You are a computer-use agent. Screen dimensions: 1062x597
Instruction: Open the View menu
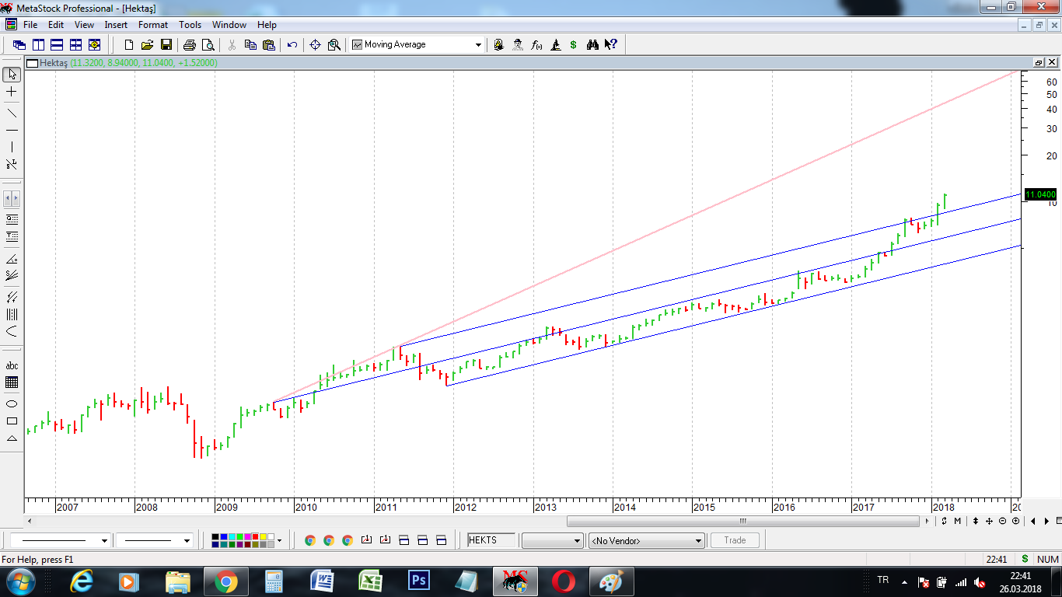84,25
